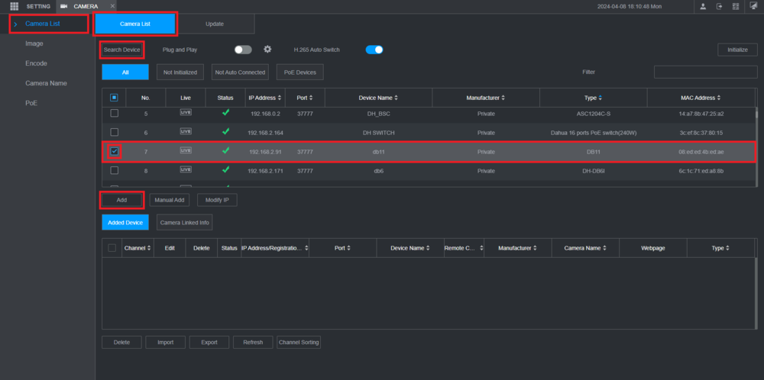Click the Live icon for db6 row

click(x=186, y=169)
